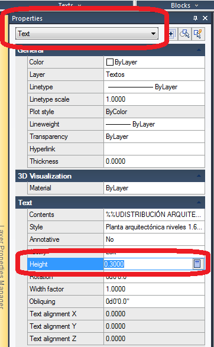Pin the Properties panel with auto-hide icon
Viewport: 214px width, 347px height.
[195, 18]
